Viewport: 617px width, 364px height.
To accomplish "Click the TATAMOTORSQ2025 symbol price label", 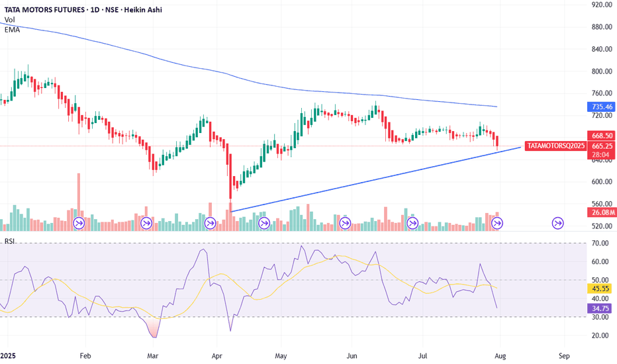I will (555, 146).
